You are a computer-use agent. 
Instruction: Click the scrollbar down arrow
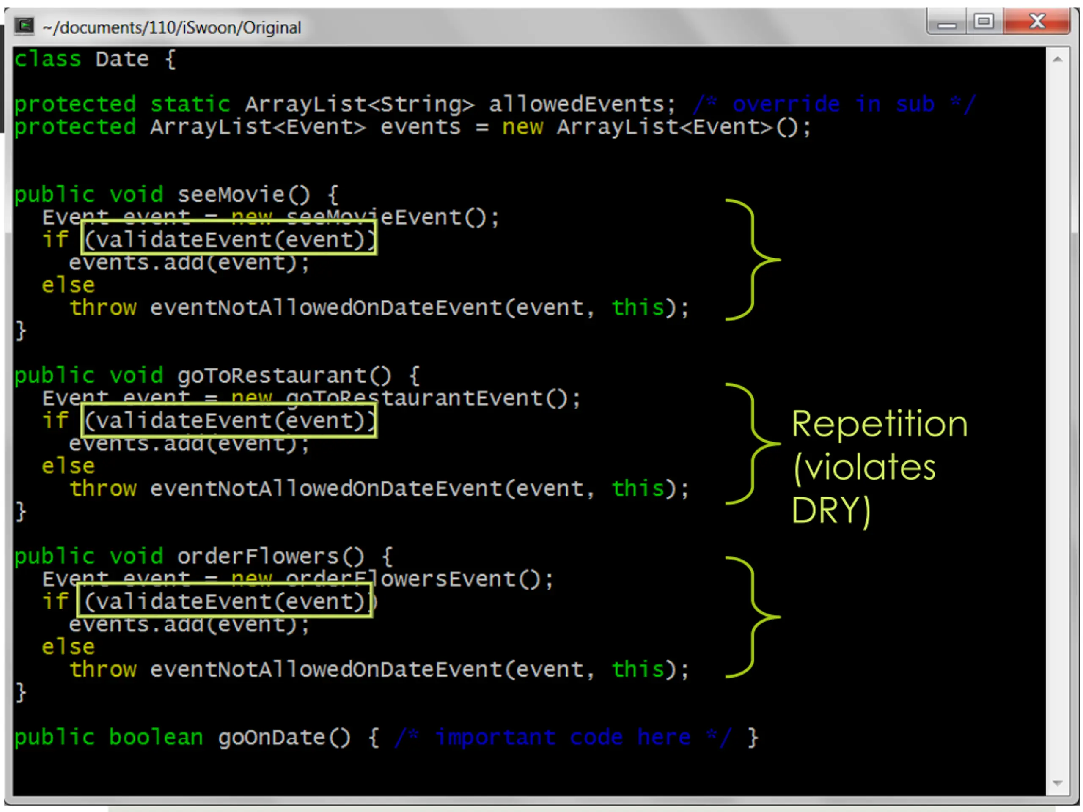point(1057,784)
